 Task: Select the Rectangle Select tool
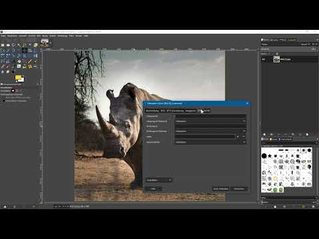click(3, 45)
